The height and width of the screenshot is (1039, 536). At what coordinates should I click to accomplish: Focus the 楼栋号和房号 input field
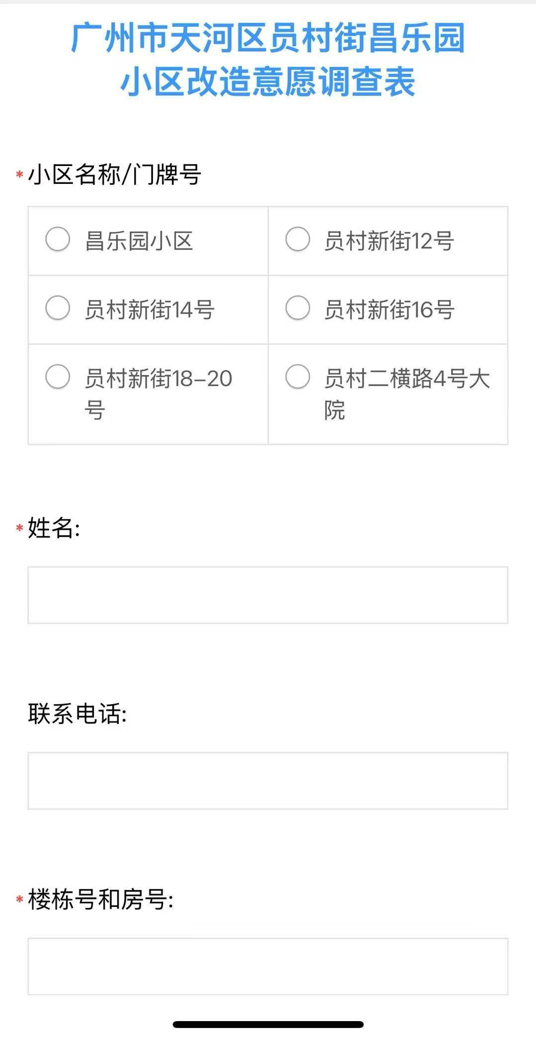coord(268,966)
